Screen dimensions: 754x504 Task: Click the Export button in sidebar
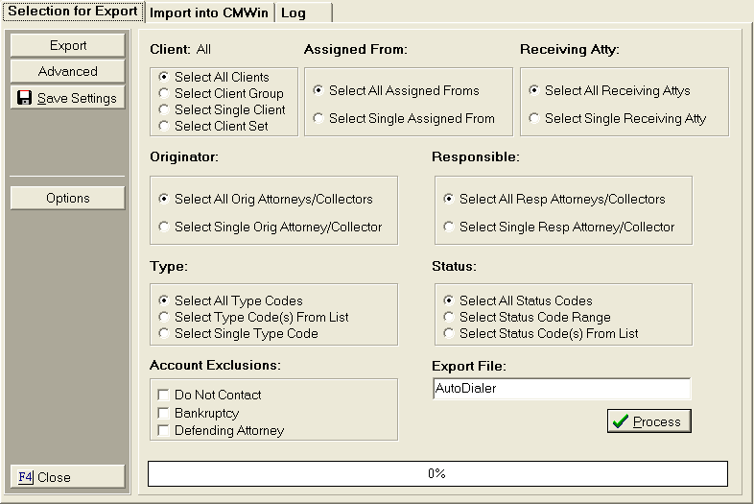coord(68,45)
